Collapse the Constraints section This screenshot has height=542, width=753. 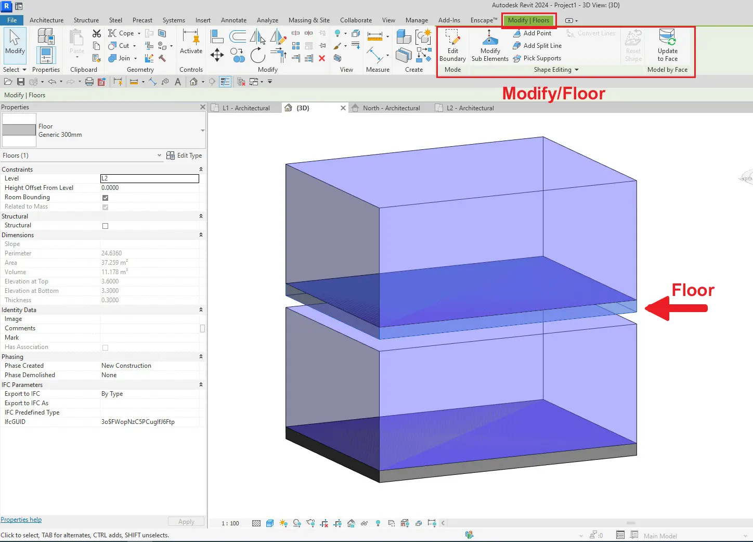(201, 170)
